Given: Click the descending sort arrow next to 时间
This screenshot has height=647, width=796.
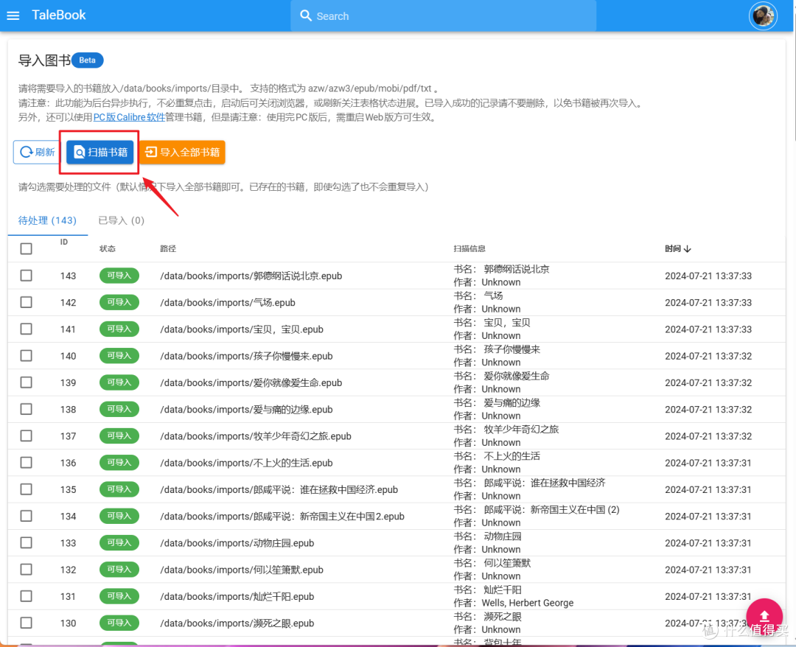Looking at the screenshot, I should pos(688,248).
